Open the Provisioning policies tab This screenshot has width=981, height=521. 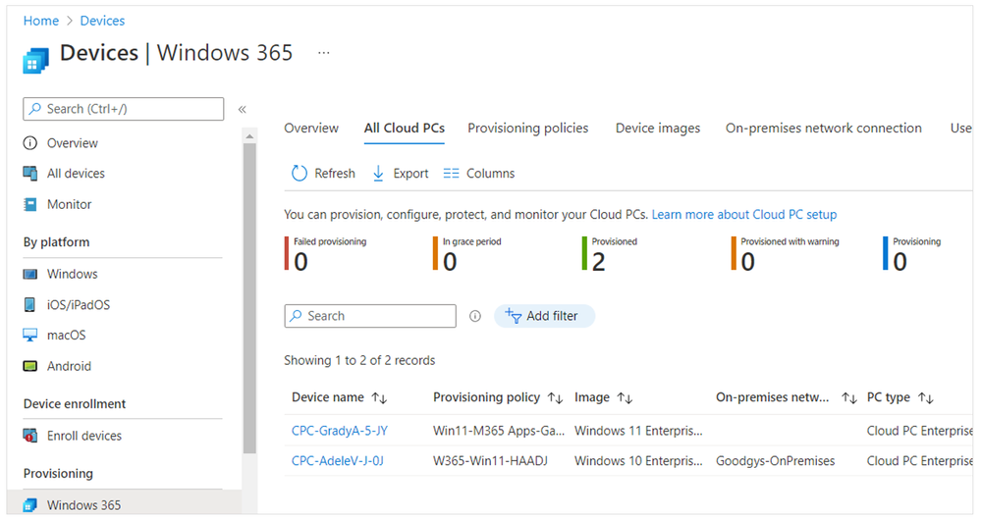pyautogui.click(x=528, y=129)
